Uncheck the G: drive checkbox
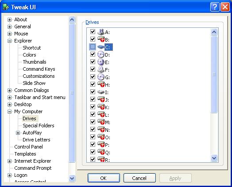Image resolution: width=232 pixels, height=187 pixels. pyautogui.click(x=93, y=76)
